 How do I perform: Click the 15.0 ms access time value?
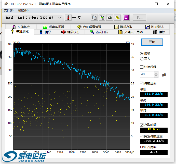[154, 130]
